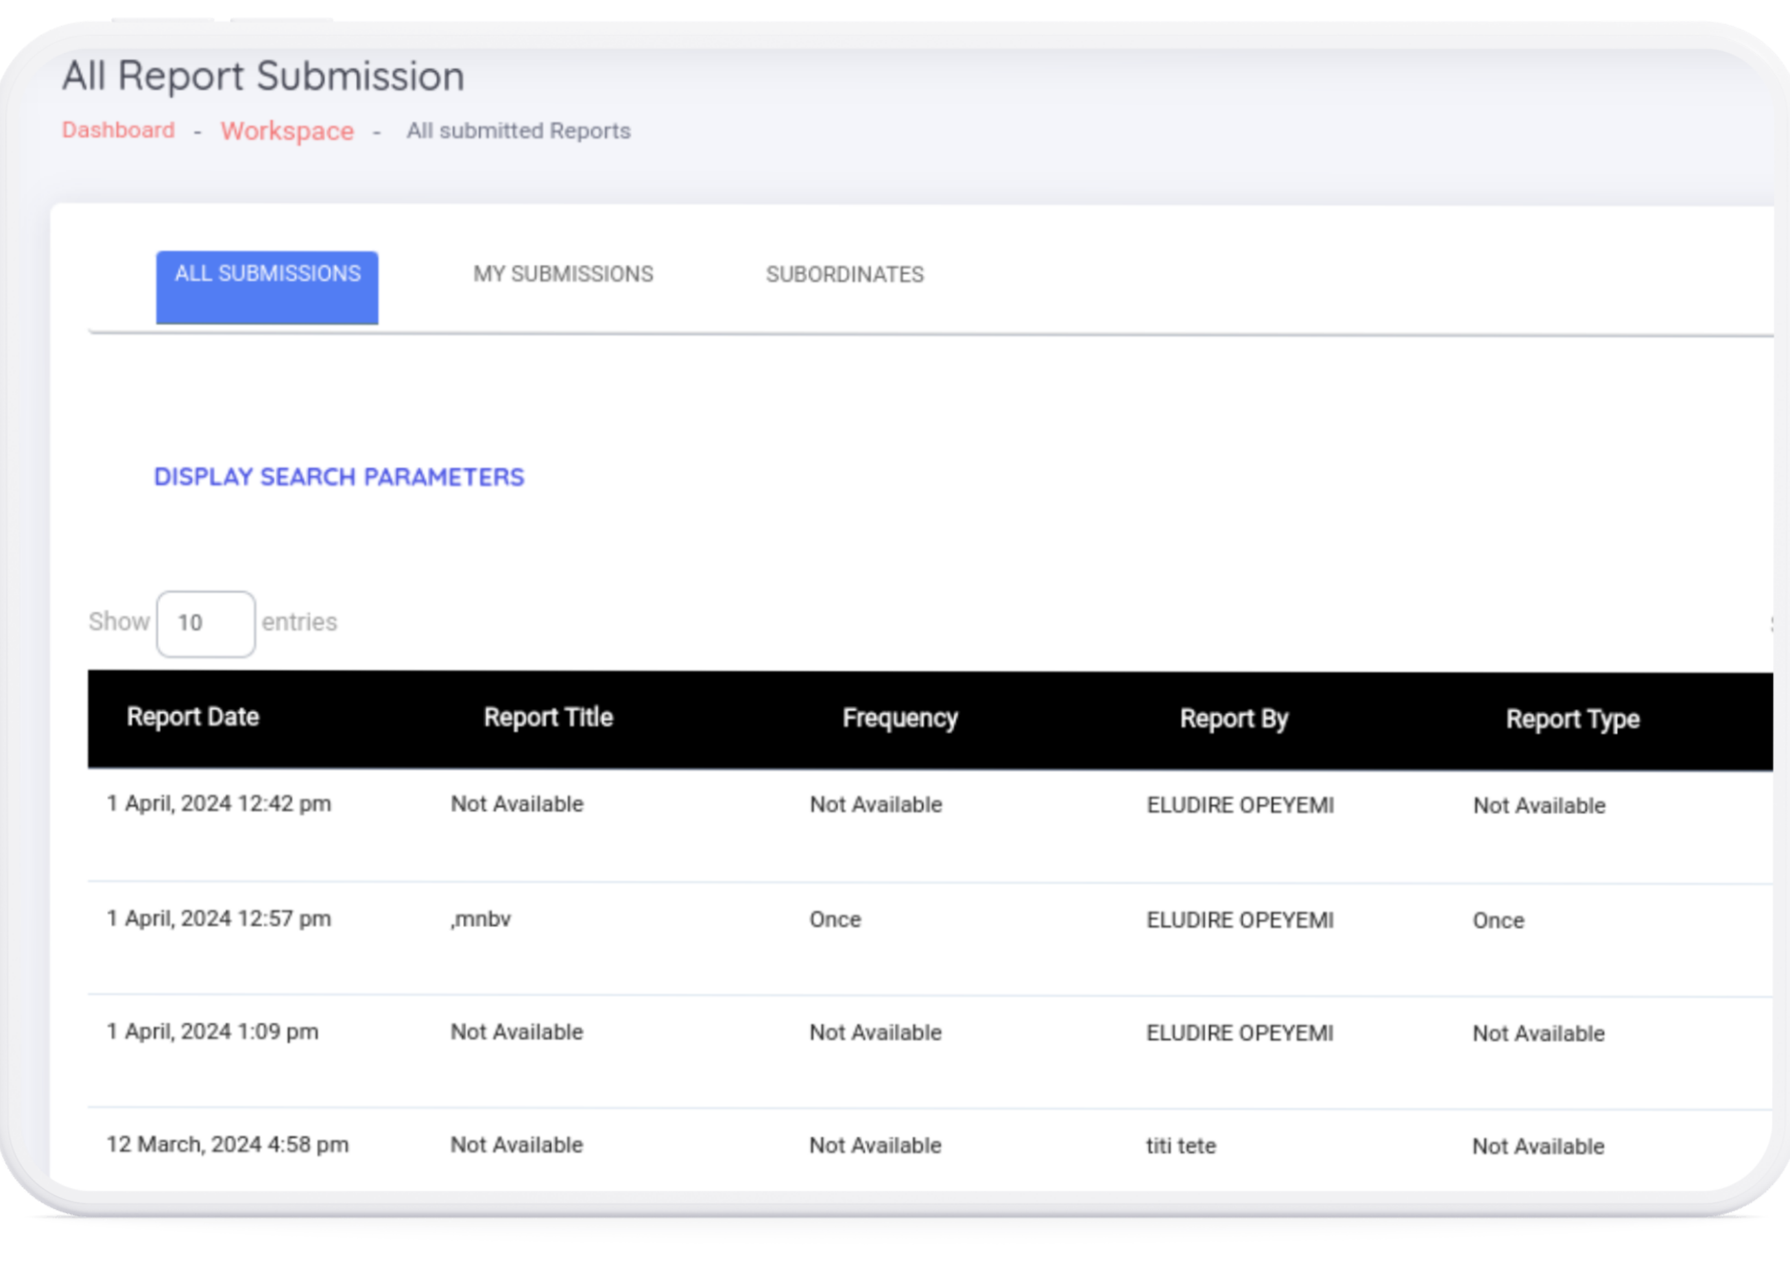This screenshot has height=1268, width=1790.
Task: Sort by Frequency column header
Action: 900,718
